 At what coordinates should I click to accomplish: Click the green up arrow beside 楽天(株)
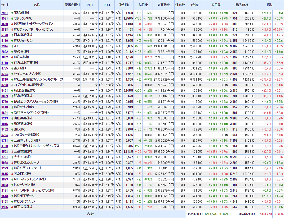pyautogui.click(x=12, y=68)
